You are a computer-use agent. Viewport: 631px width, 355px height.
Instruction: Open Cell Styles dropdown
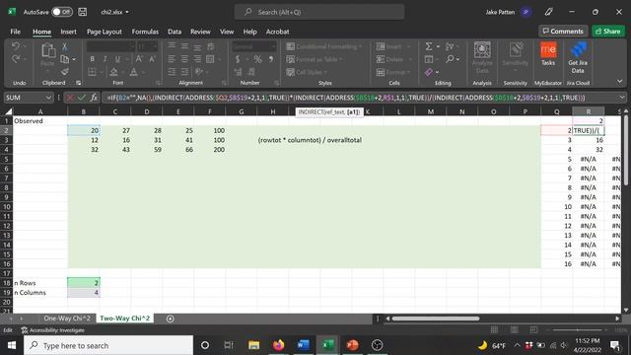point(307,72)
